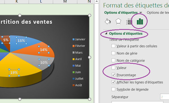Image resolution: width=169 pixels, height=103 pixels.
Task: Enable the Valeur checkbox
Action: point(113,68)
